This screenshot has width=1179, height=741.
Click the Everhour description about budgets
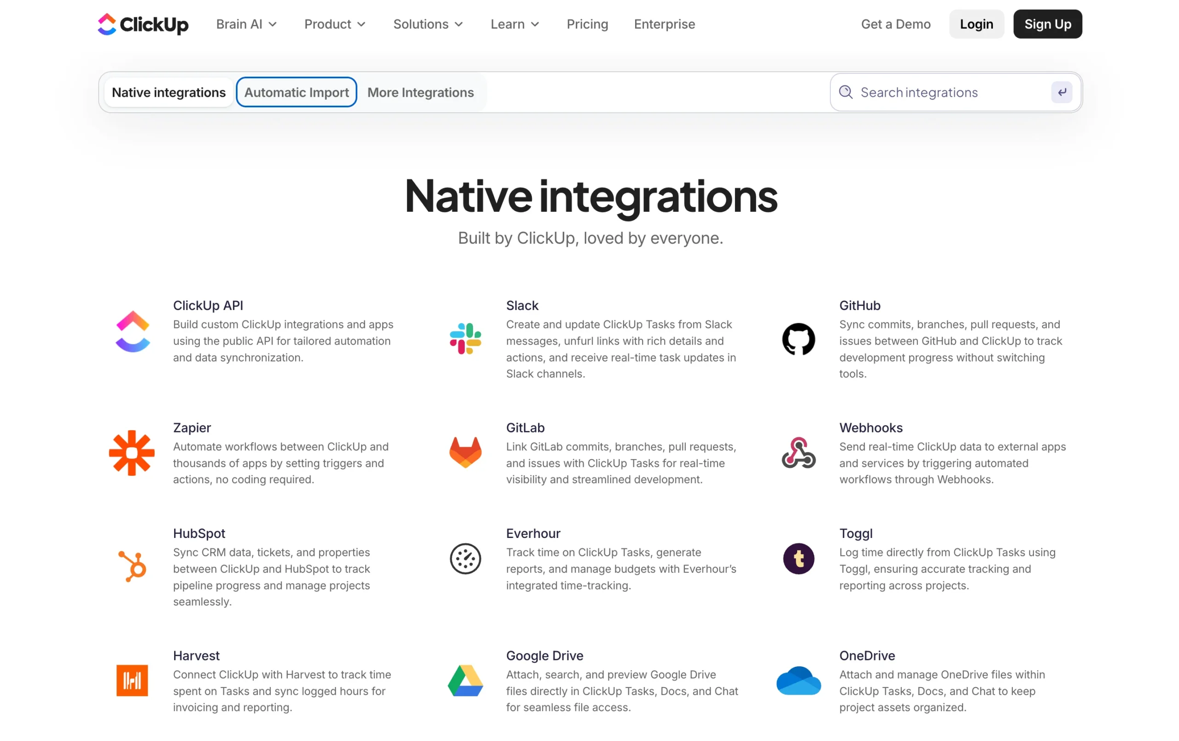(x=621, y=569)
